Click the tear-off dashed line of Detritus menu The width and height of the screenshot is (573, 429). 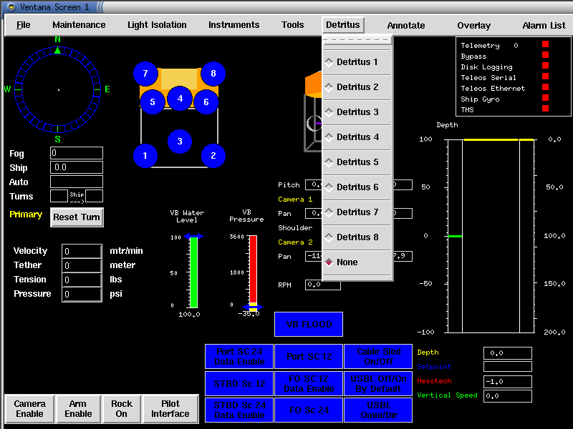(x=357, y=39)
